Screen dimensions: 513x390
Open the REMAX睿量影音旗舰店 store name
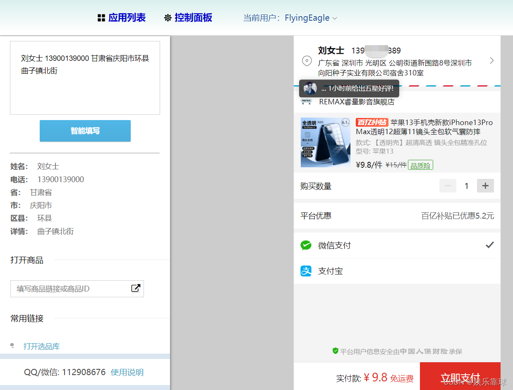(357, 102)
